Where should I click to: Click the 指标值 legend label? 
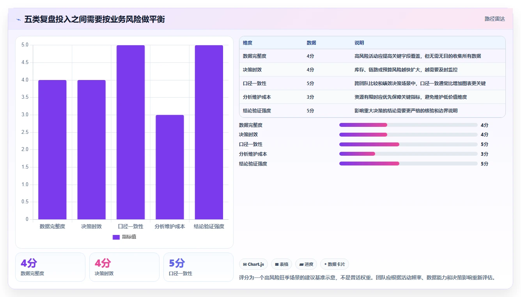tap(129, 237)
